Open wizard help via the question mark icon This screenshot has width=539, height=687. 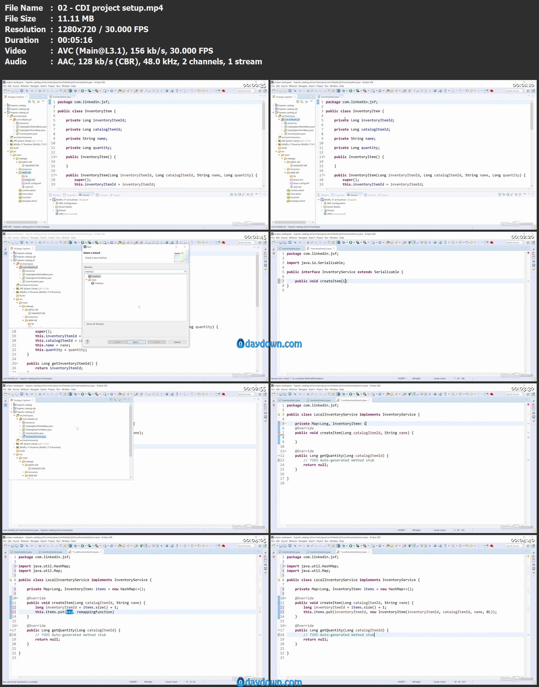[x=87, y=342]
